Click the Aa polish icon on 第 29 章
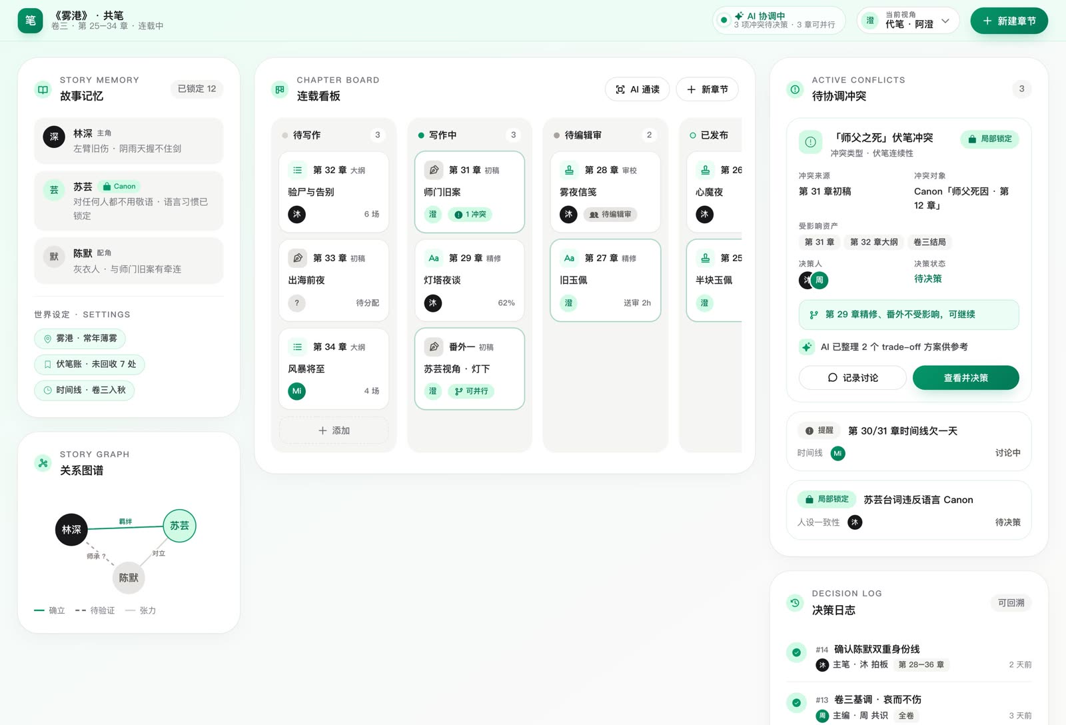The image size is (1066, 725). [x=434, y=258]
